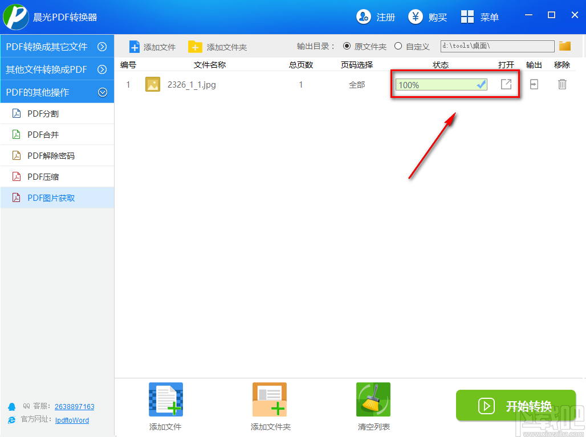Open the PDF解除密码 tool
The image size is (586, 437).
click(x=56, y=155)
